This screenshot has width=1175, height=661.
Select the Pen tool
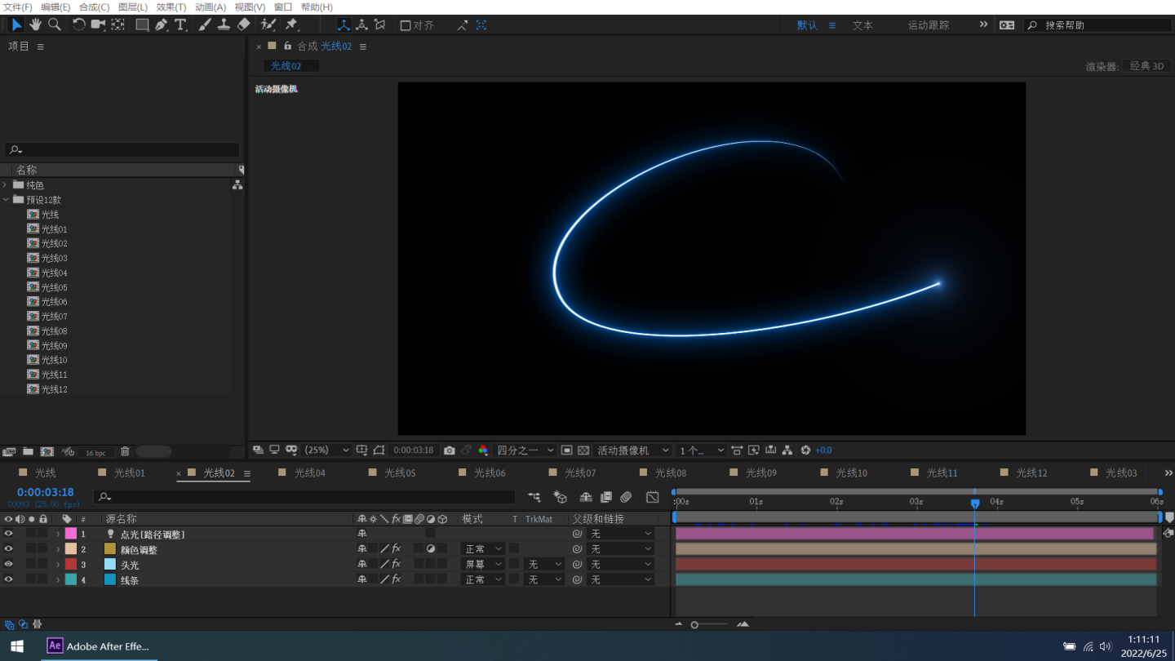162,25
